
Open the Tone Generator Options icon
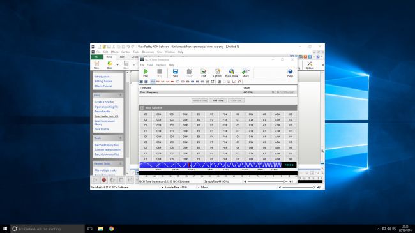pyautogui.click(x=218, y=73)
